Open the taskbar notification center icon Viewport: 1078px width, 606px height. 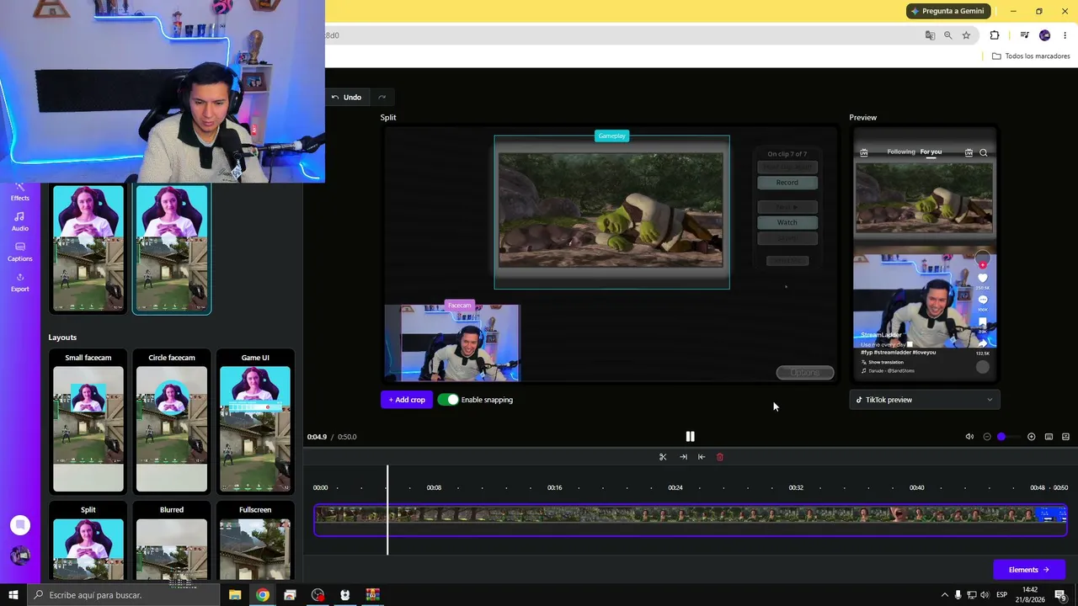tap(1060, 595)
